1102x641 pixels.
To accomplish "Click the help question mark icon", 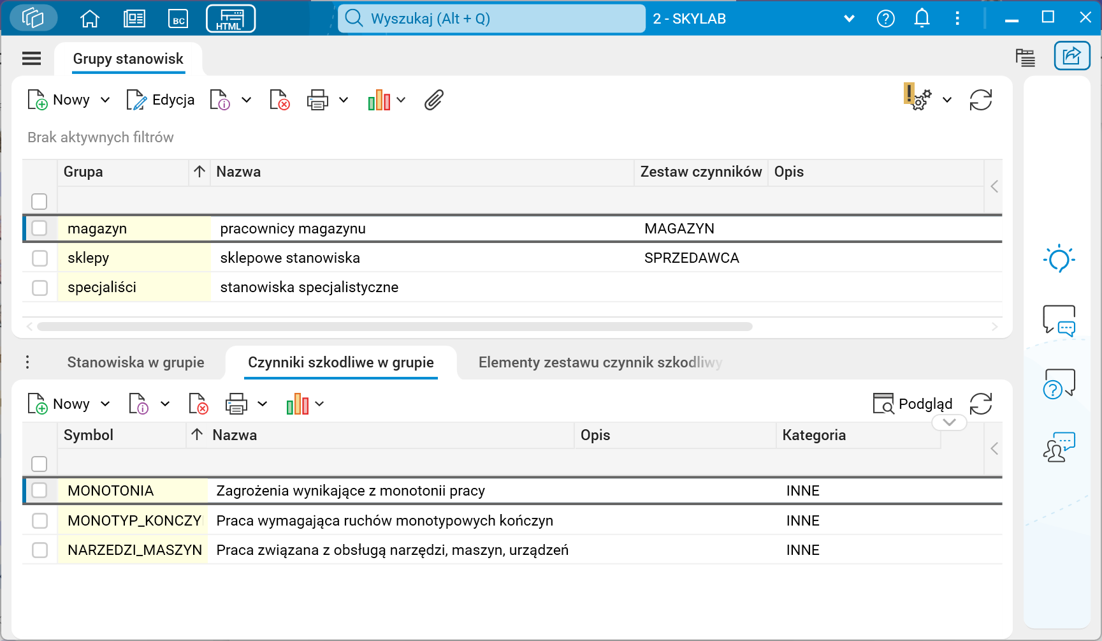I will point(885,18).
